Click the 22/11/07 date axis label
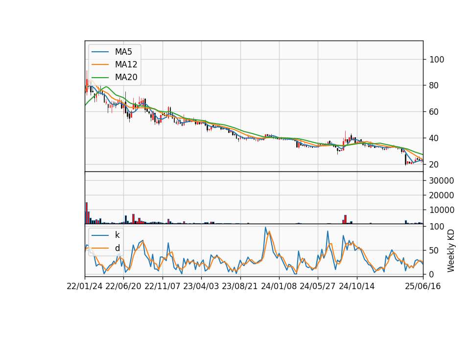This screenshot has height=337, width=470. tap(163, 286)
